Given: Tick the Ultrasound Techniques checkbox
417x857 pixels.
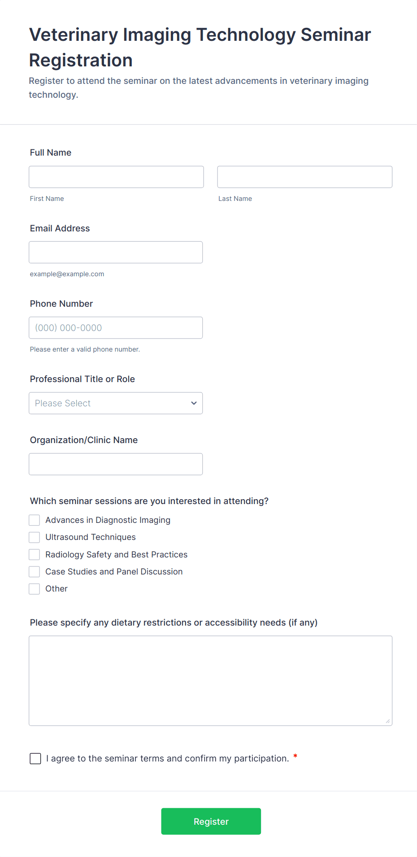Looking at the screenshot, I should (35, 537).
